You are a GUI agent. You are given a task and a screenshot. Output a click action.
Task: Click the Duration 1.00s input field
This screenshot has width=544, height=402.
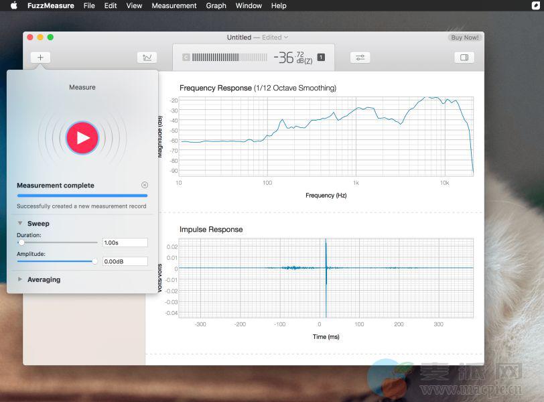[125, 243]
